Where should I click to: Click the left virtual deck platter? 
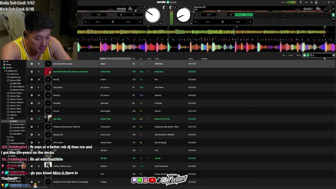pos(153,15)
